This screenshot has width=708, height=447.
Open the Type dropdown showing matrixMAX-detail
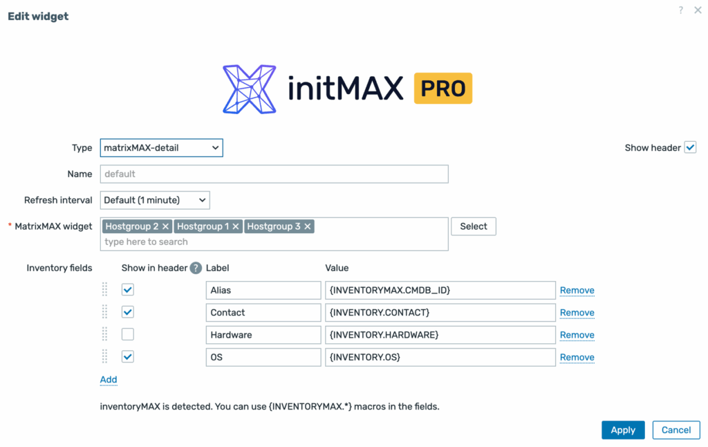click(x=161, y=147)
